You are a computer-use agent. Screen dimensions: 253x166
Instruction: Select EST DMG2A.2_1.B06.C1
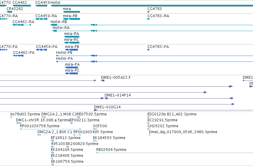click(x=39, y=135)
